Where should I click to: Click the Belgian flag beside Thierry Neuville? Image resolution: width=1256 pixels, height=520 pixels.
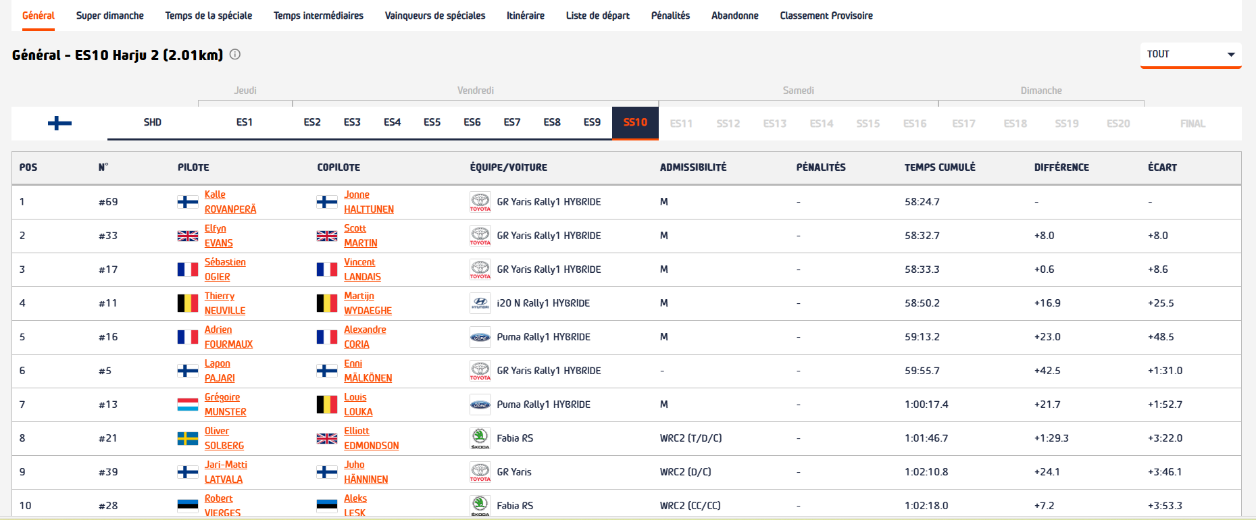(187, 303)
